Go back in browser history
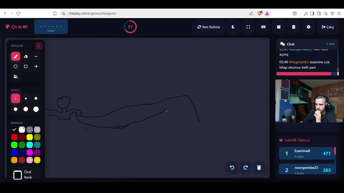Viewport: 344px width, 193px height. point(5,13)
